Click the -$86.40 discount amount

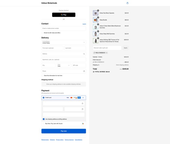(x=126, y=62)
